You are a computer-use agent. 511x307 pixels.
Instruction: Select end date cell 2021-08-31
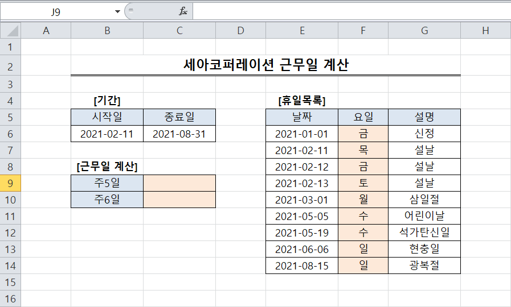(179, 134)
